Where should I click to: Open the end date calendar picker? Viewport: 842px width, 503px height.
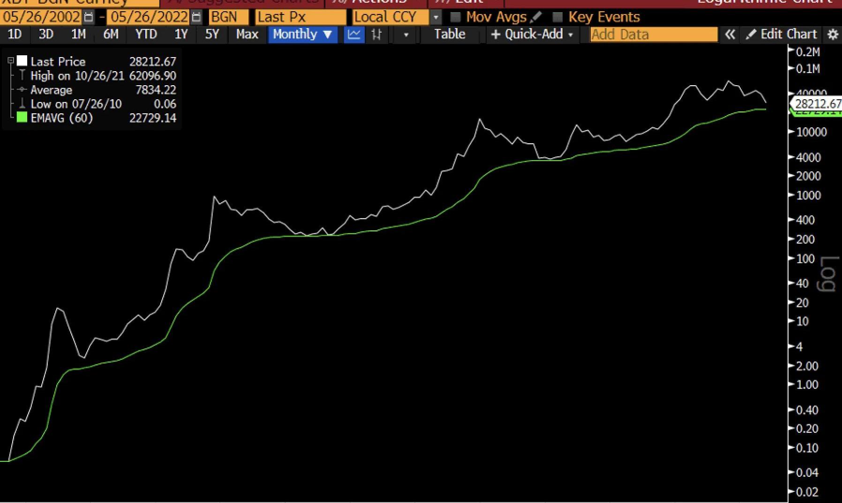click(196, 17)
